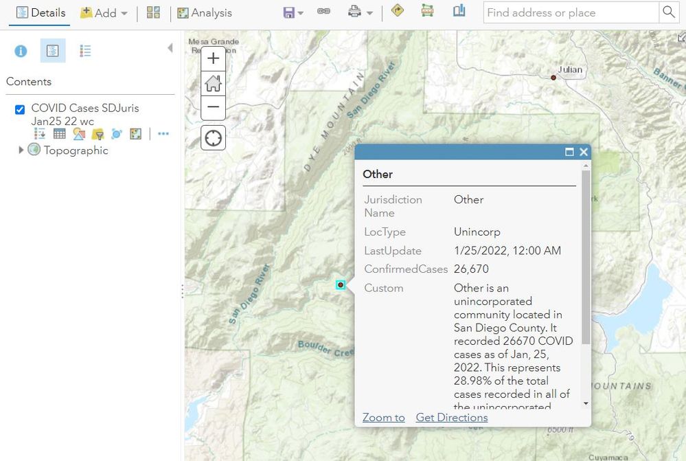This screenshot has width=686, height=461.
Task: Collapse the side panel arrow
Action: click(170, 47)
